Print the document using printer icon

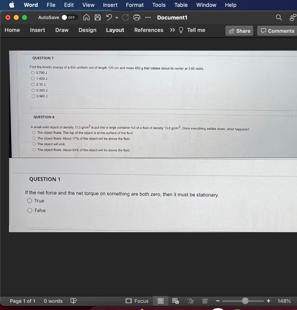coord(137,17)
